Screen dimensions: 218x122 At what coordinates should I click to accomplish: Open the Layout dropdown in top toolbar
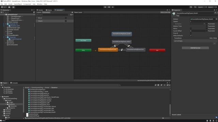[212, 7]
